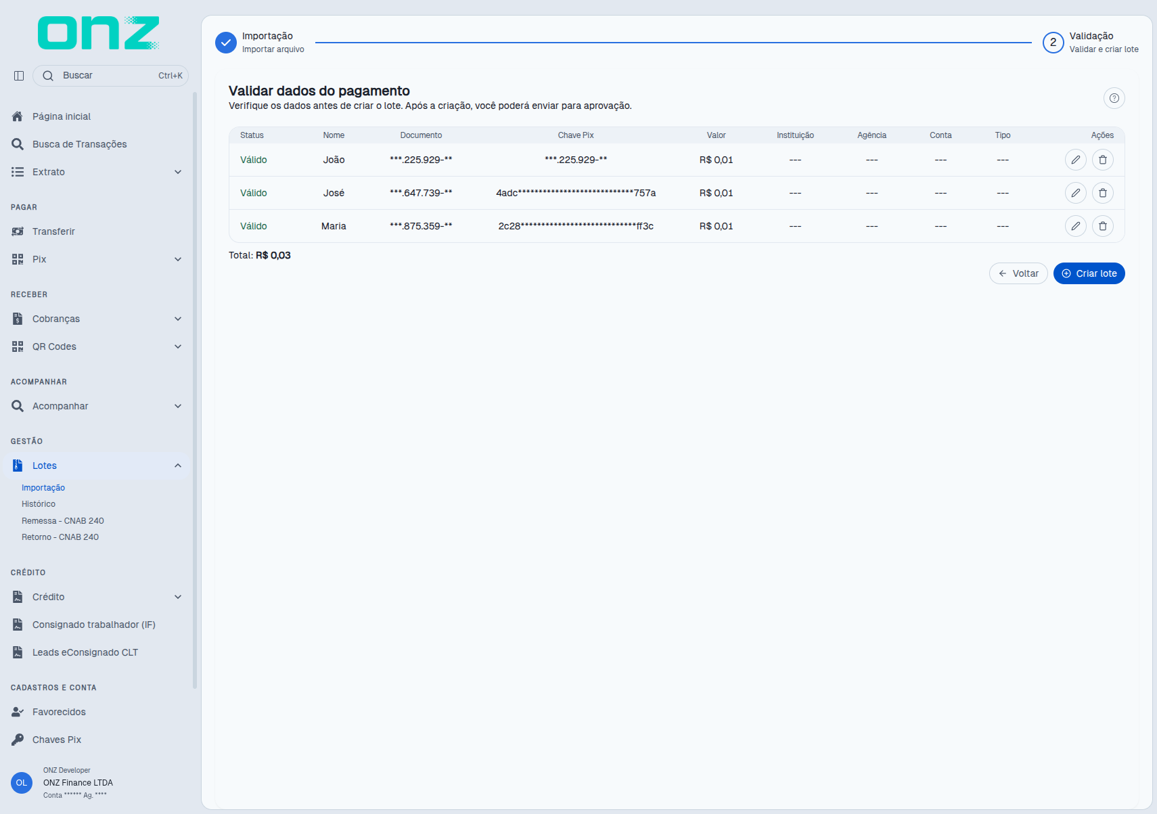Screen dimensions: 1157x814
Task: Open the help question mark icon
Action: pyautogui.click(x=1114, y=98)
